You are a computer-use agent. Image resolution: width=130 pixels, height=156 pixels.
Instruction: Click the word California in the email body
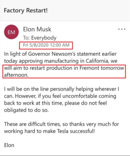(x=97, y=61)
